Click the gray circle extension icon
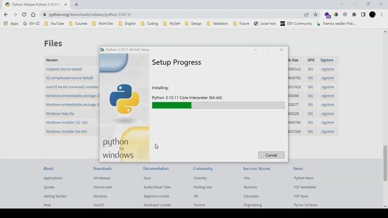388x218 pixels. pos(345,15)
